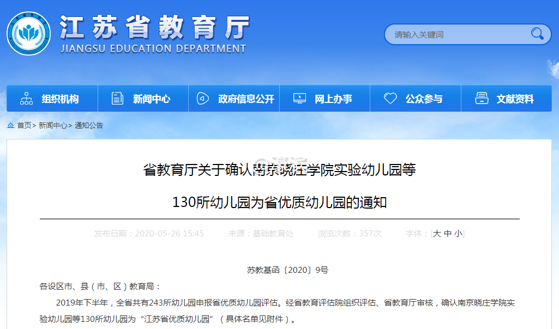Click the 公众参与 heart icon
559x329 pixels.
(390, 99)
